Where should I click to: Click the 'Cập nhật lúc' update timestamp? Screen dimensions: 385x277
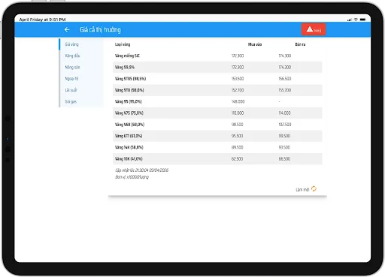coord(141,170)
